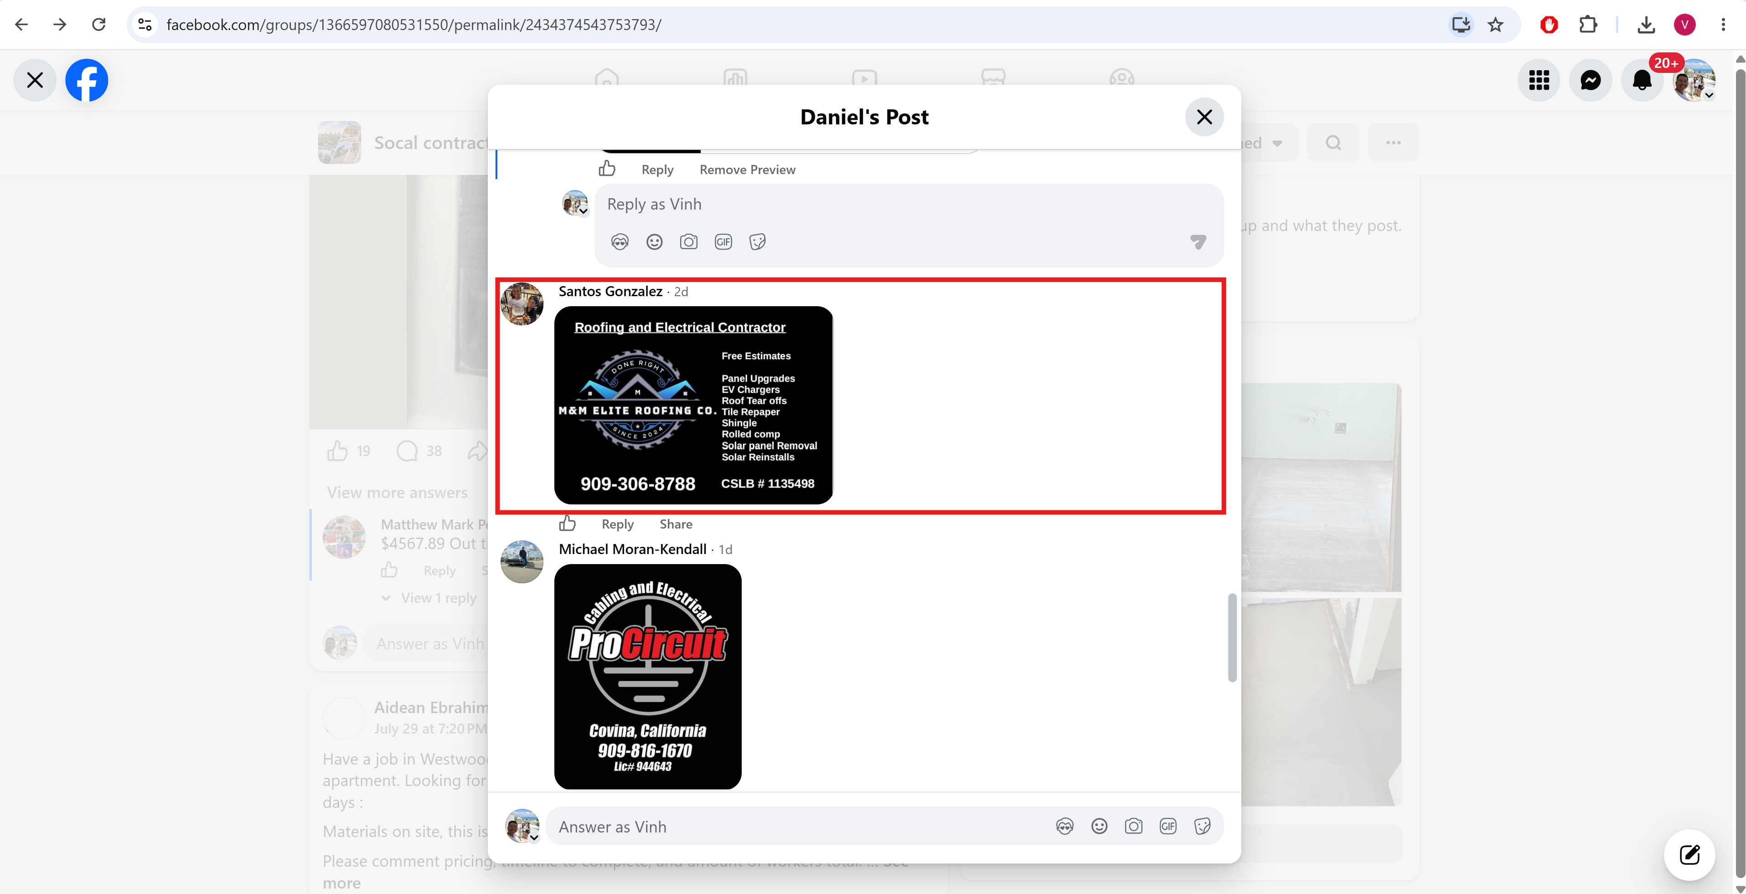The image size is (1746, 894).
Task: Click View more answers
Action: (x=397, y=493)
